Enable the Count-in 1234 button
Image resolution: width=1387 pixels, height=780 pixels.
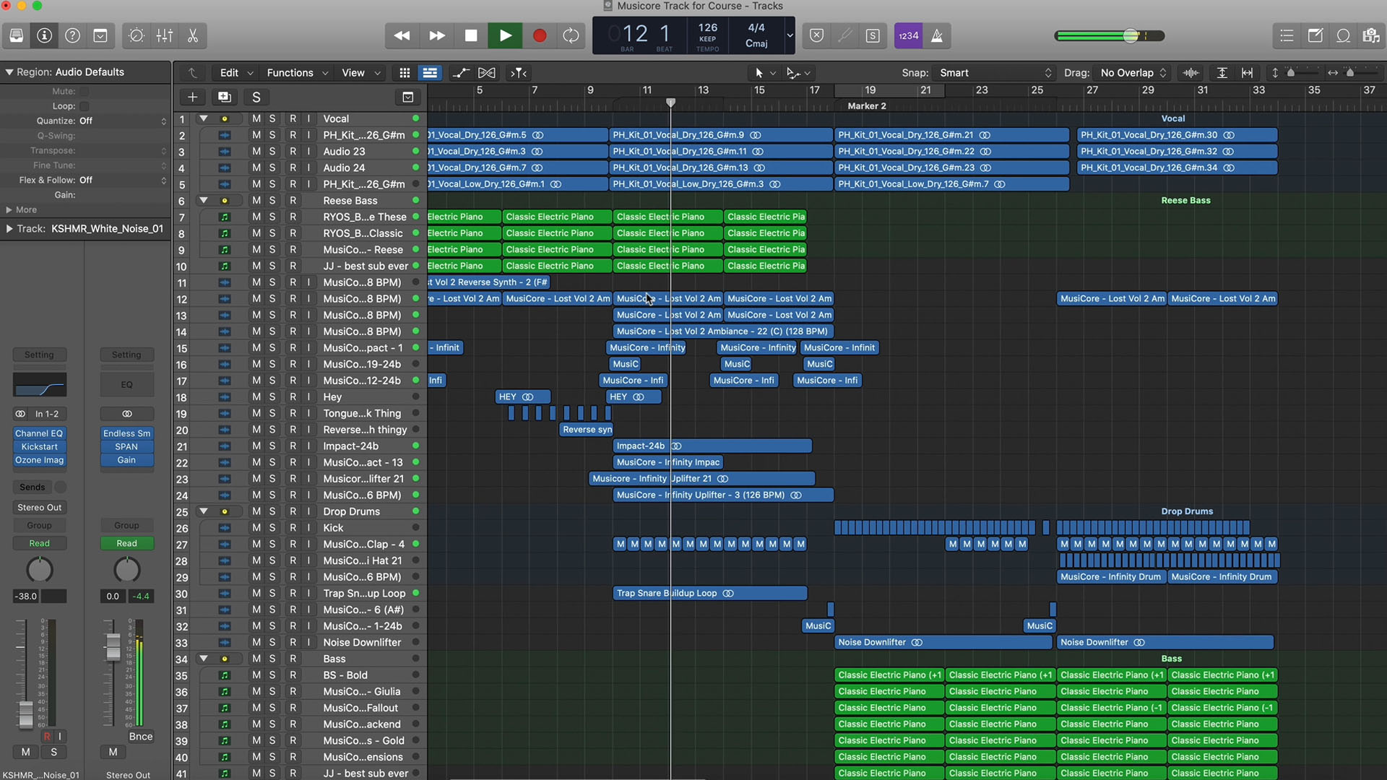coord(908,35)
